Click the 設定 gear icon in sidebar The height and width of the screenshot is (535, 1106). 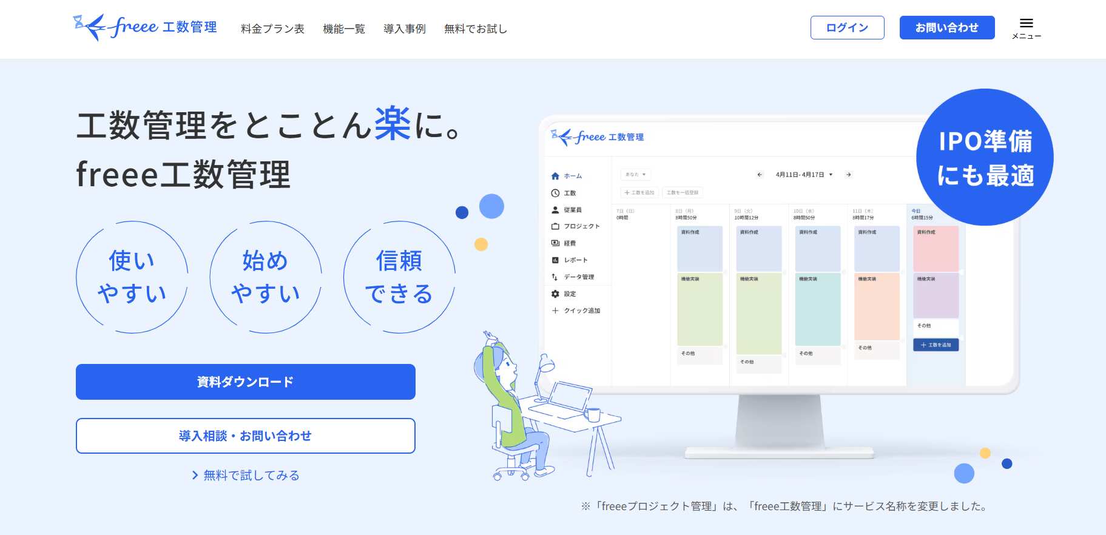tap(555, 294)
